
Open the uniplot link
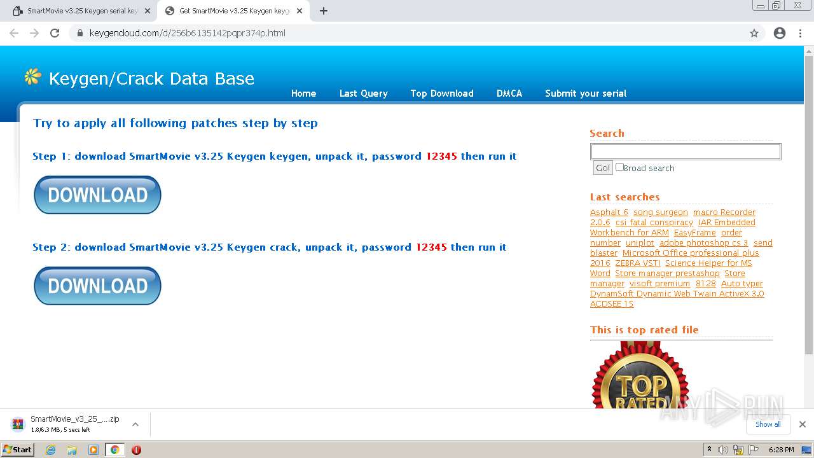coord(640,243)
